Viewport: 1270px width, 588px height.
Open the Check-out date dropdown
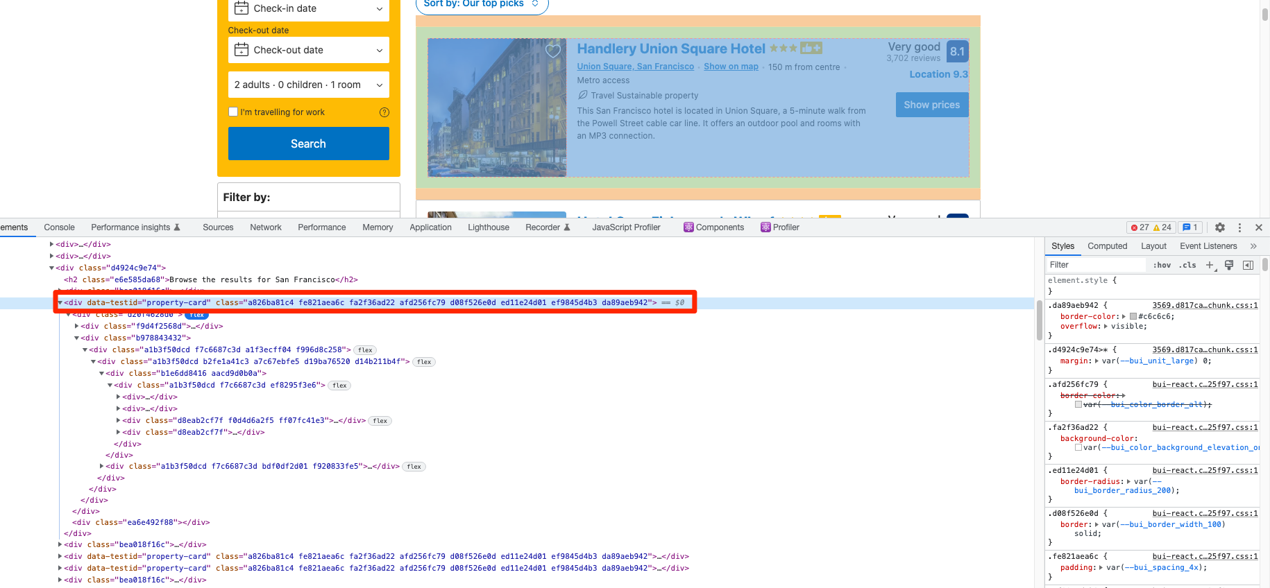pos(309,50)
